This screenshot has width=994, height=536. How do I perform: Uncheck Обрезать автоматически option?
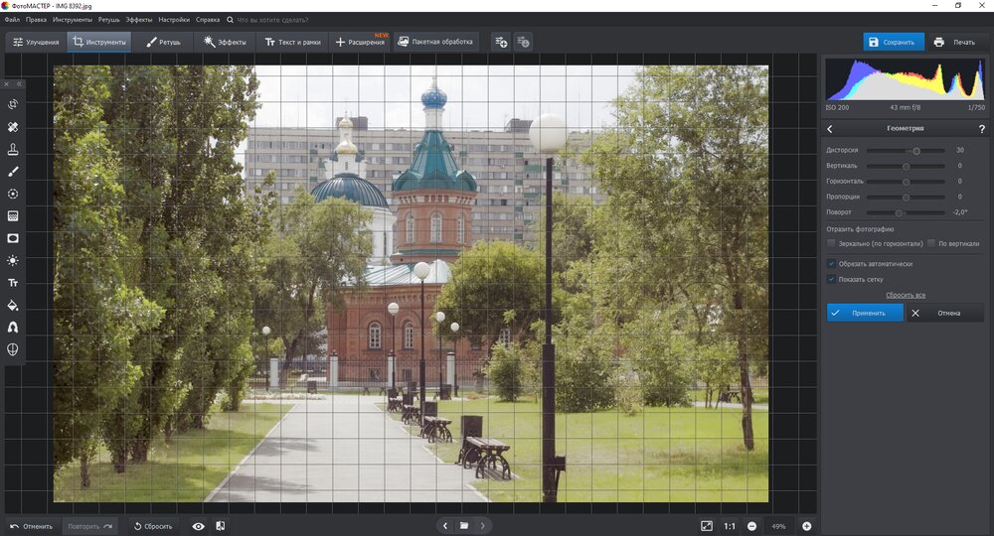pyautogui.click(x=831, y=264)
